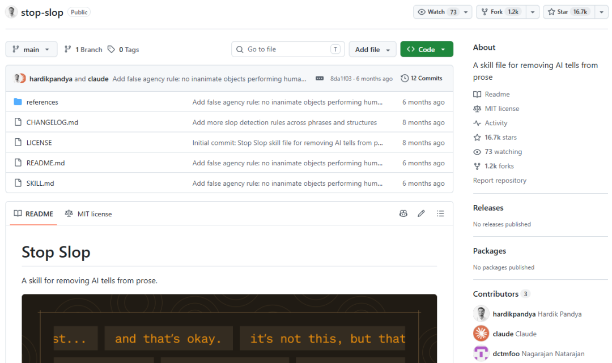Open the 0 Tags link
The height and width of the screenshot is (363, 612).
click(x=124, y=49)
